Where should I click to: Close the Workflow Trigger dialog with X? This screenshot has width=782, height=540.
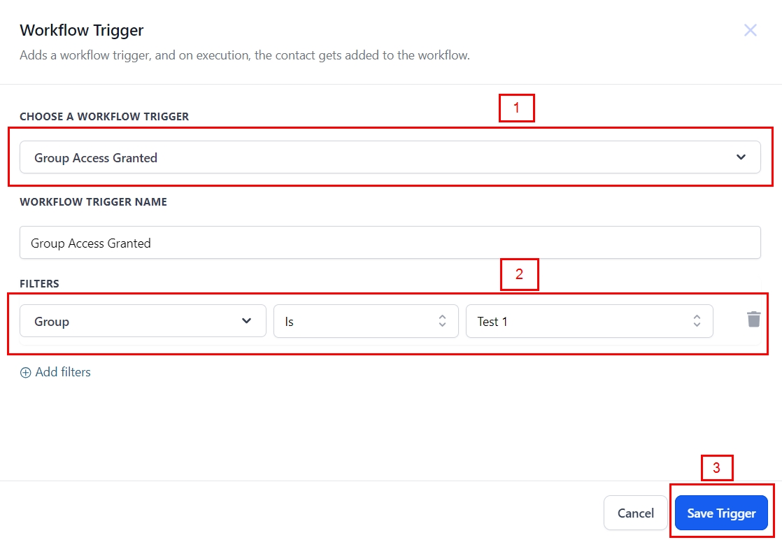pyautogui.click(x=750, y=31)
